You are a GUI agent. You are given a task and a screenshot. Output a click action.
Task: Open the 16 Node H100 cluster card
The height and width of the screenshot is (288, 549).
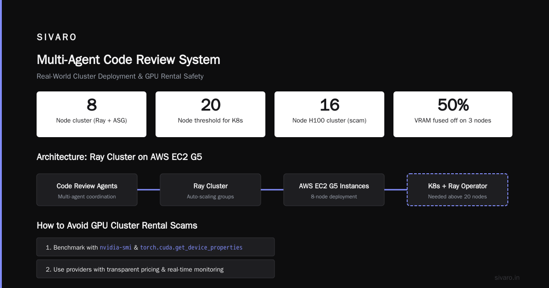(x=329, y=114)
